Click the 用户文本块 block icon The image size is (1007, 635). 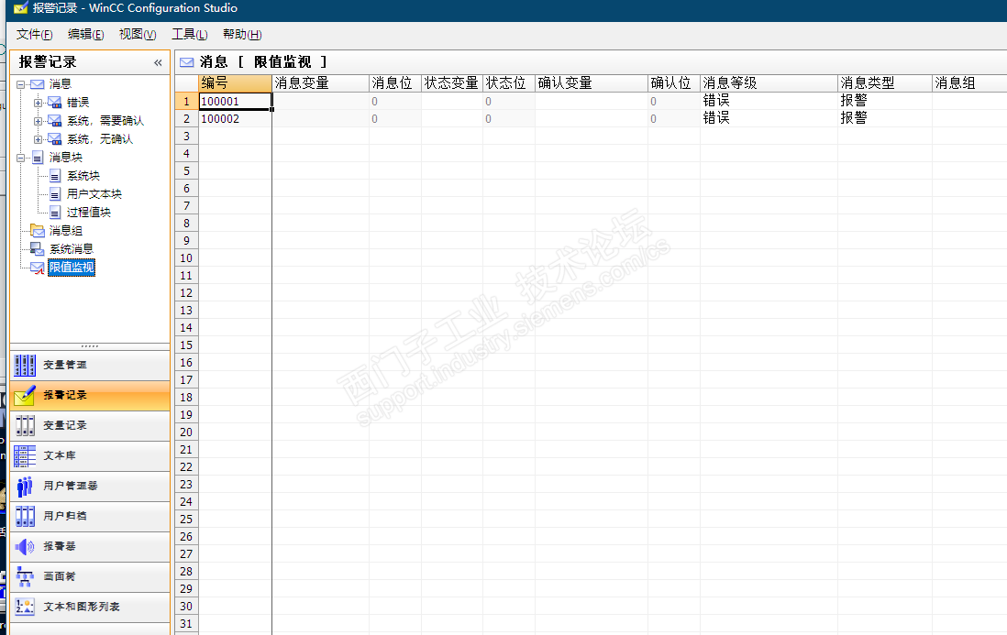55,193
